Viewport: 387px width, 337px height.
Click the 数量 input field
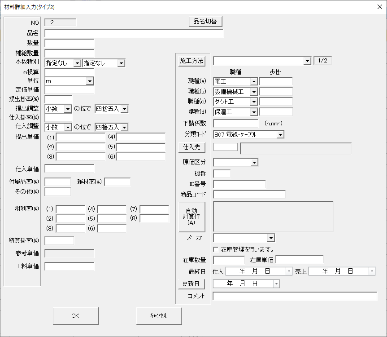coord(70,43)
